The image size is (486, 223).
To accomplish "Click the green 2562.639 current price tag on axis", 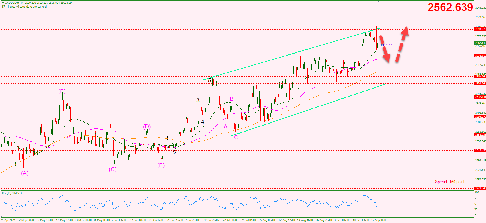I will (x=480, y=43).
